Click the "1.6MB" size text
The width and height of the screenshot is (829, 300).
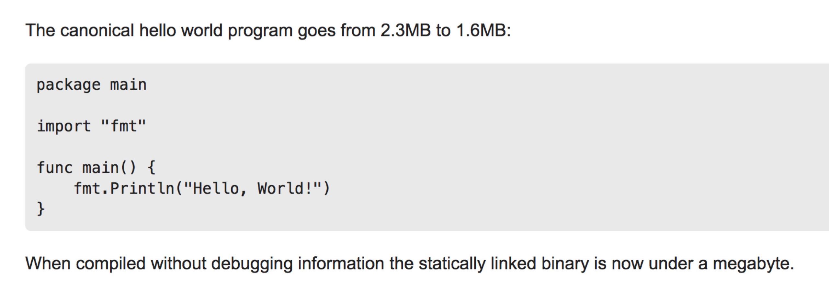pyautogui.click(x=482, y=31)
